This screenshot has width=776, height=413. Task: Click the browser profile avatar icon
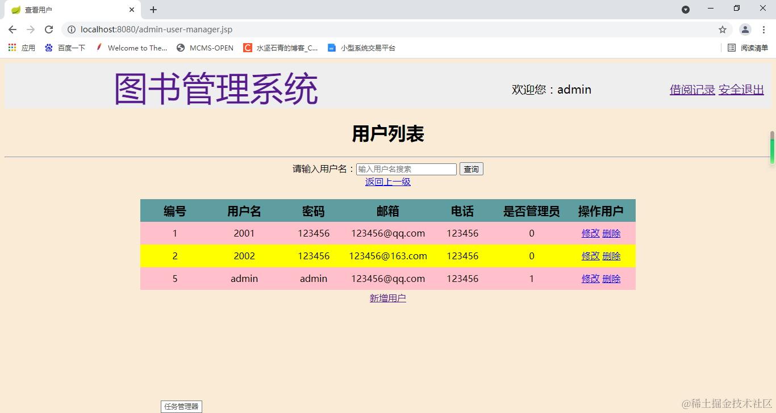click(x=745, y=29)
